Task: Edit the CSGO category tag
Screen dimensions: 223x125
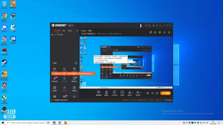Action: pos(88,34)
